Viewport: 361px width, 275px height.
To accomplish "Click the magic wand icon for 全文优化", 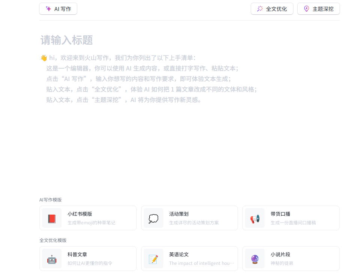I will click(260, 9).
